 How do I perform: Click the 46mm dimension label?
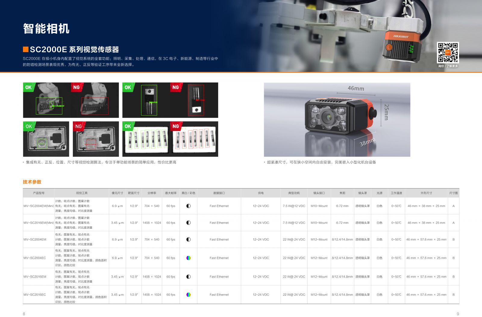(x=356, y=89)
